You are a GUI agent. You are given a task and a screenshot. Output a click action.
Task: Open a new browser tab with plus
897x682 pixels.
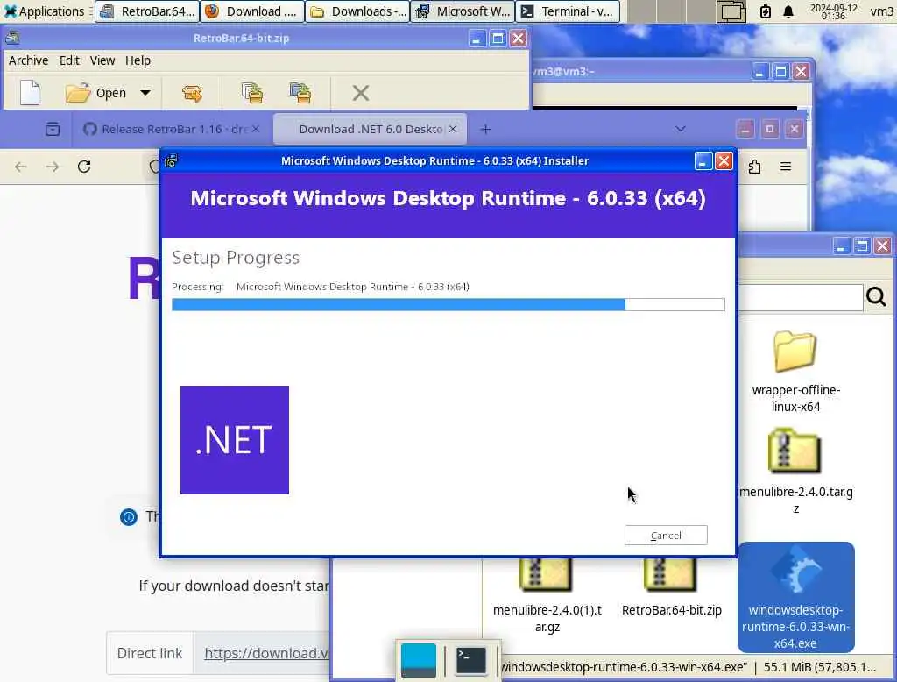pyautogui.click(x=485, y=130)
